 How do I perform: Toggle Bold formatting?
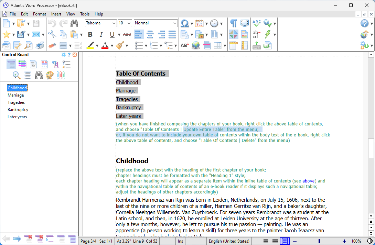click(90, 34)
